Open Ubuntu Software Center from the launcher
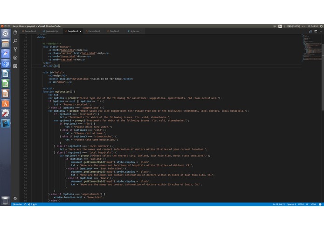 click(6, 103)
